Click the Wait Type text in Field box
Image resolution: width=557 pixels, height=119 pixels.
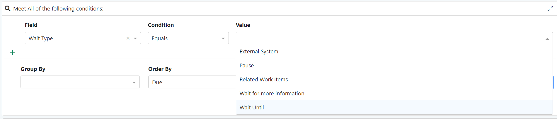tap(41, 38)
